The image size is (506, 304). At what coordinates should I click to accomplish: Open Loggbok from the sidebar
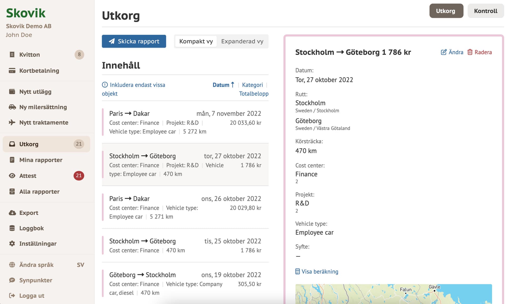click(x=46, y=228)
